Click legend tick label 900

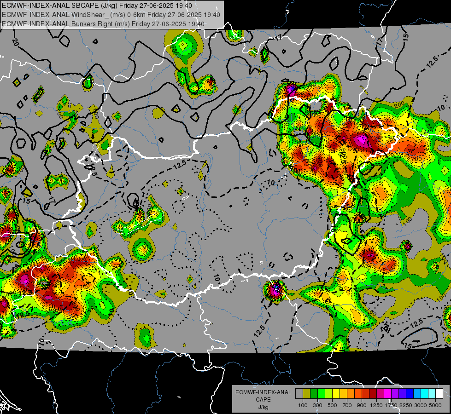click(362, 405)
